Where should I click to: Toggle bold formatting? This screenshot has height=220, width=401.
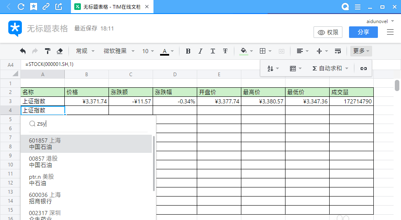[188, 51]
